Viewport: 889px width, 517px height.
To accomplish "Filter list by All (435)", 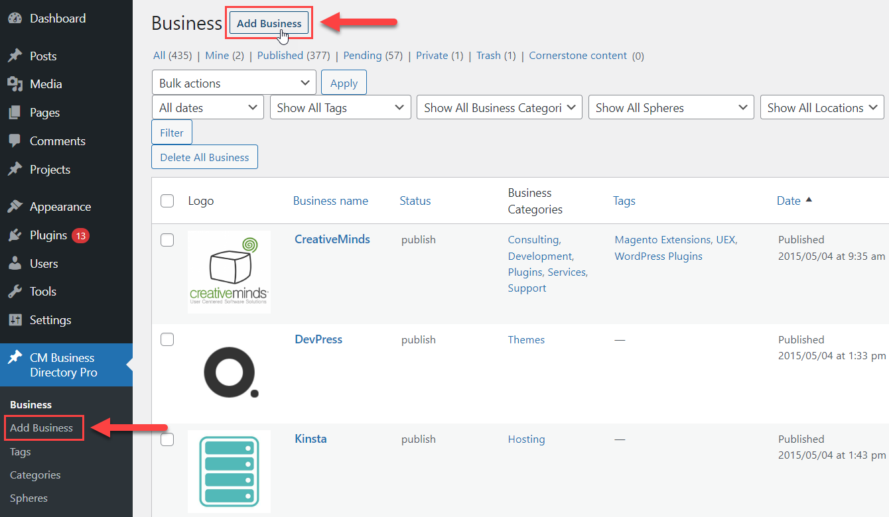I will tap(172, 56).
